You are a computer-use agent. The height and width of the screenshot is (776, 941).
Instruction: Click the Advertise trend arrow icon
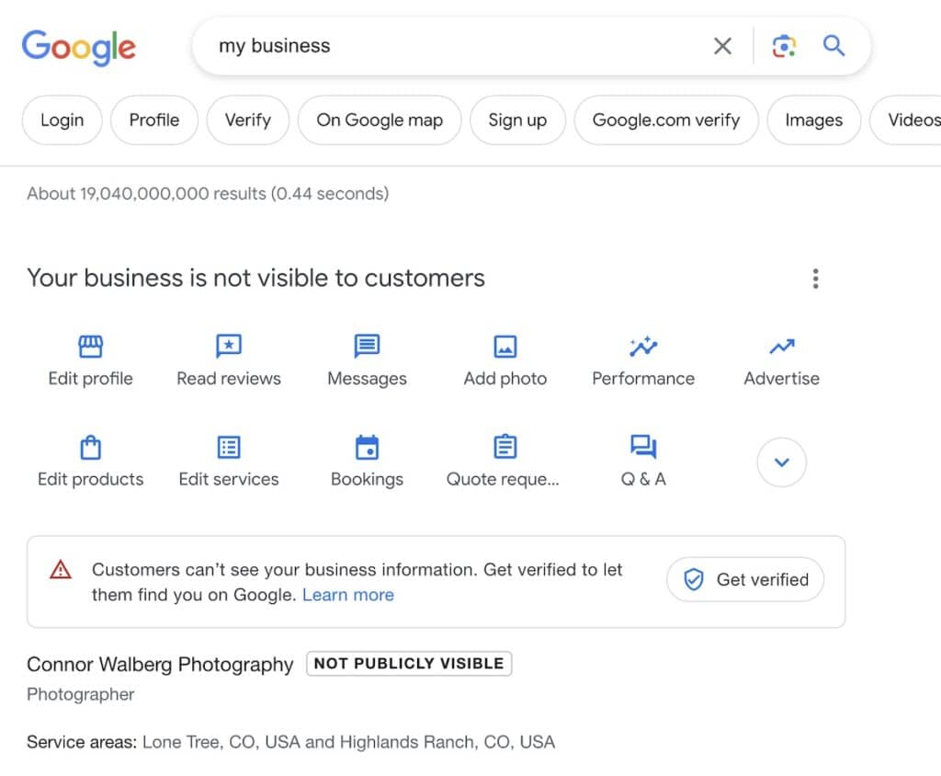click(781, 347)
